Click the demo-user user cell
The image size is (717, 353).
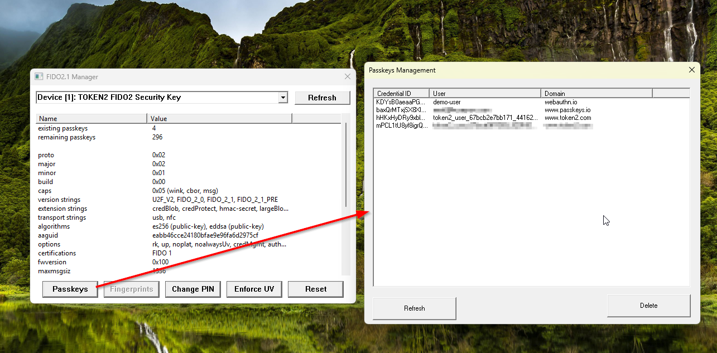pyautogui.click(x=447, y=102)
